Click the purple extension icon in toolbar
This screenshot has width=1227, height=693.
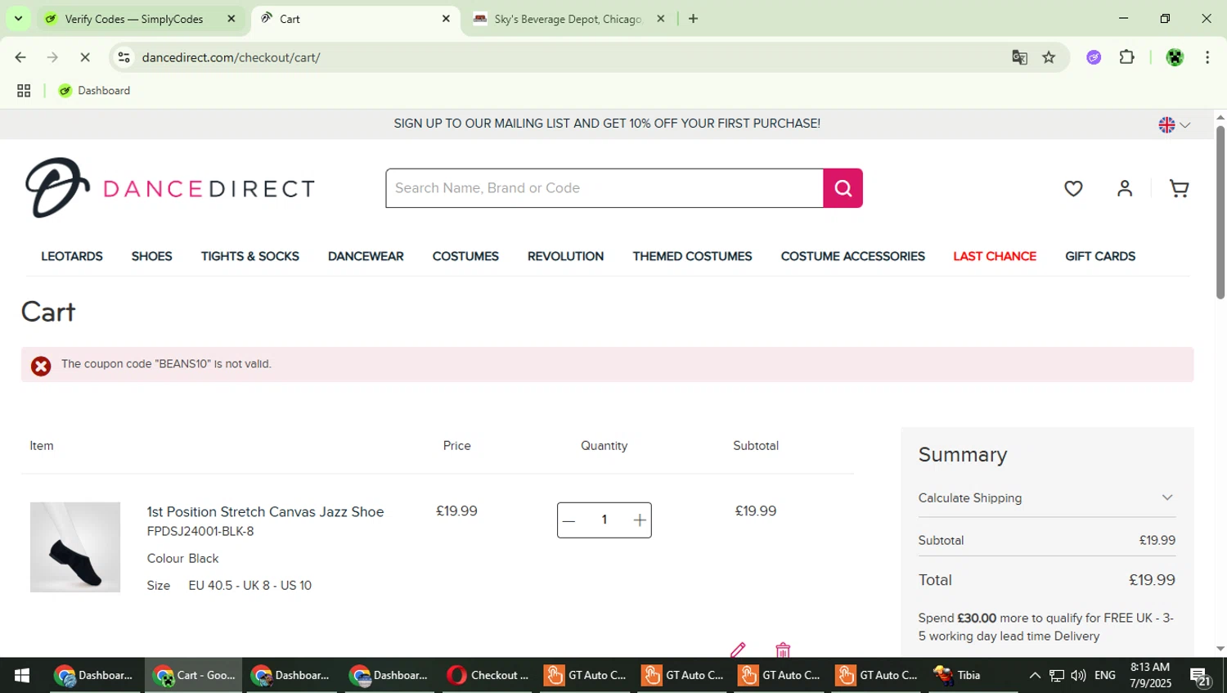click(1094, 57)
